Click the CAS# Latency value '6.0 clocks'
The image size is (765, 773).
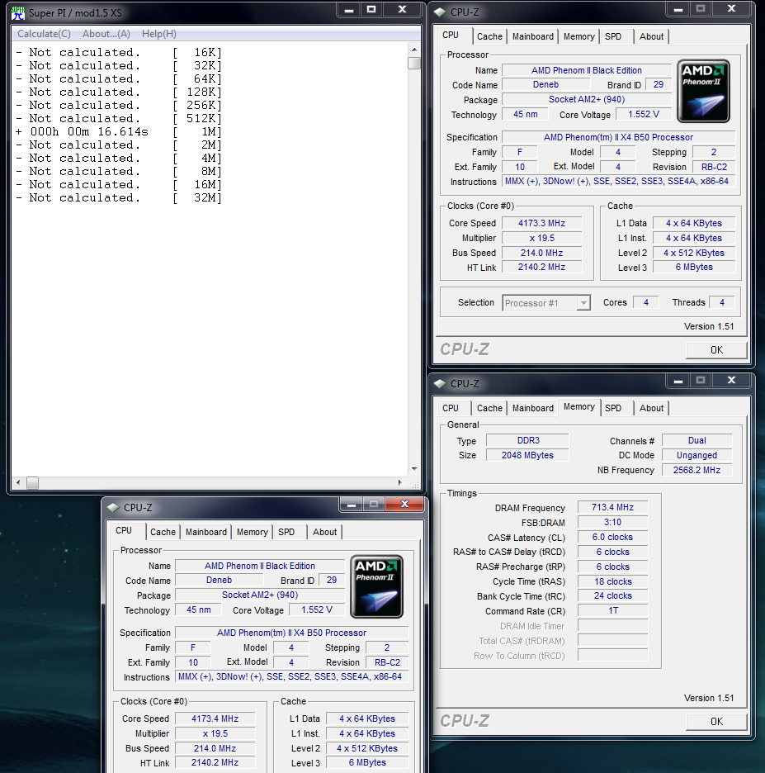click(x=613, y=537)
